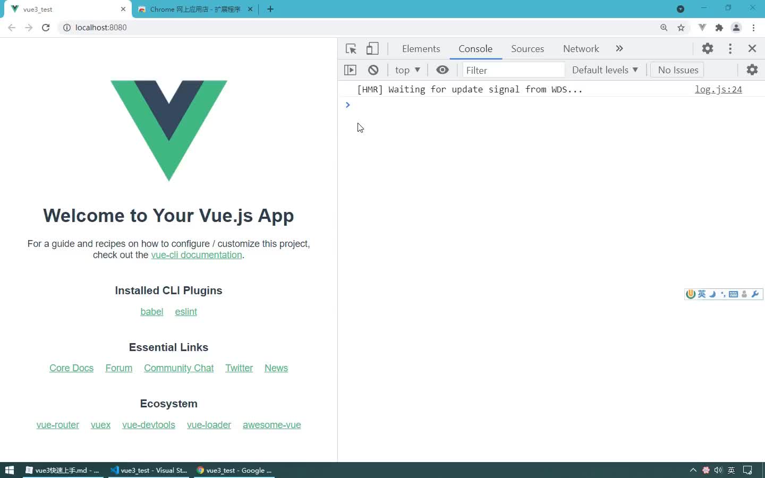Open the Vue devtools extension icon
765x478 pixels.
click(702, 28)
